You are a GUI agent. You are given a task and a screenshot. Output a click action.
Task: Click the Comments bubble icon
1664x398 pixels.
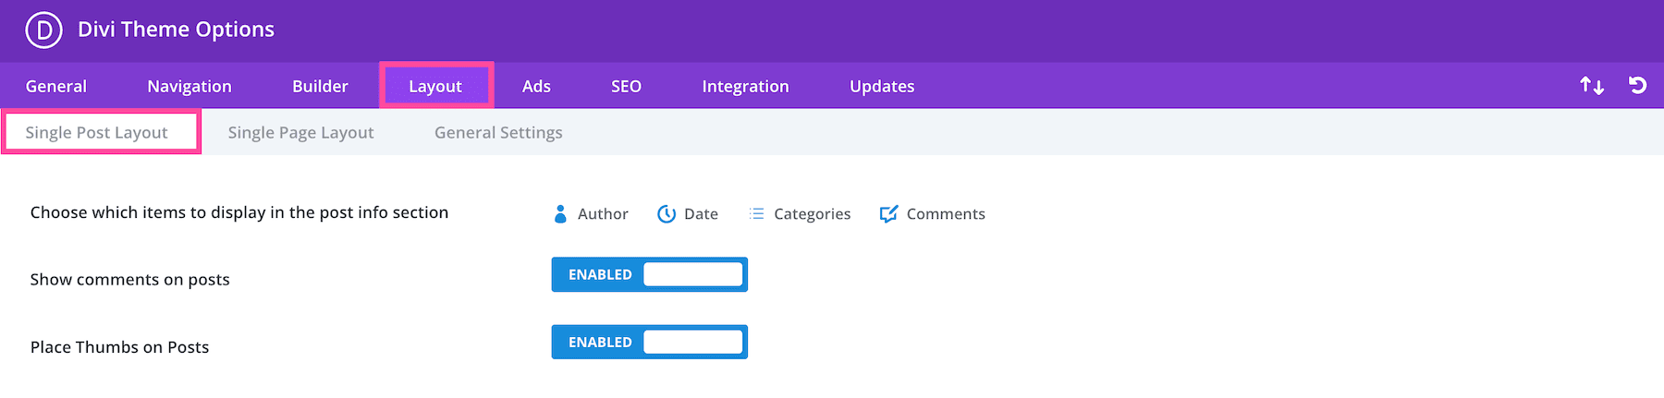pos(888,214)
